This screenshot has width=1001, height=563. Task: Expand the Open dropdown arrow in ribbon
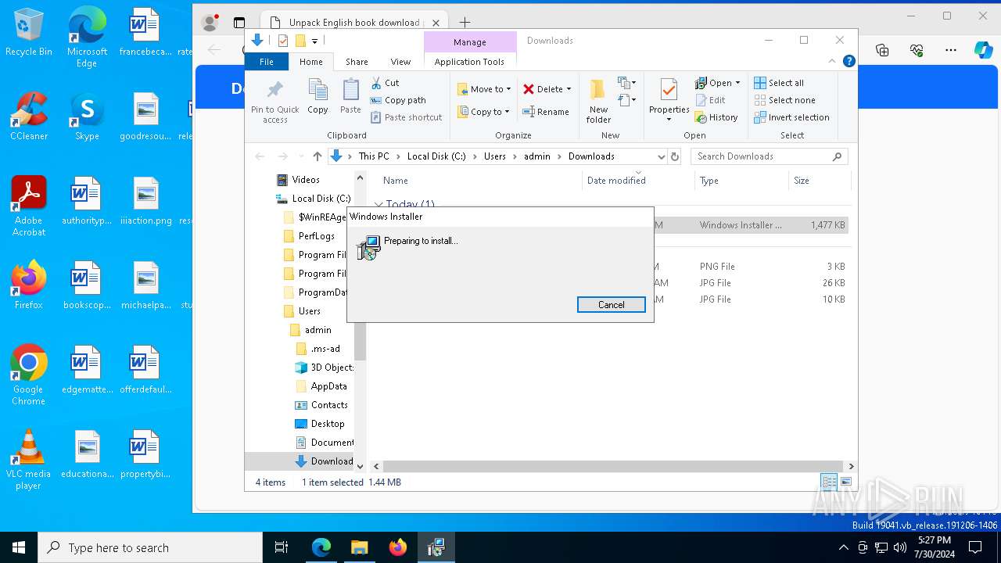click(737, 83)
